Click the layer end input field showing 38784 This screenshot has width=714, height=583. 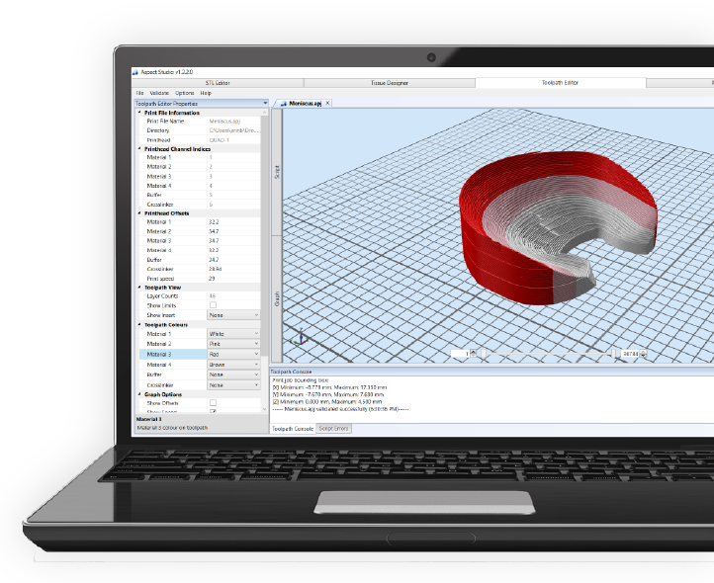coord(630,354)
